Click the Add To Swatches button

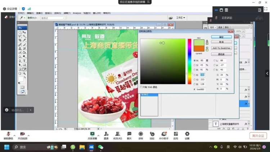(x=221, y=48)
